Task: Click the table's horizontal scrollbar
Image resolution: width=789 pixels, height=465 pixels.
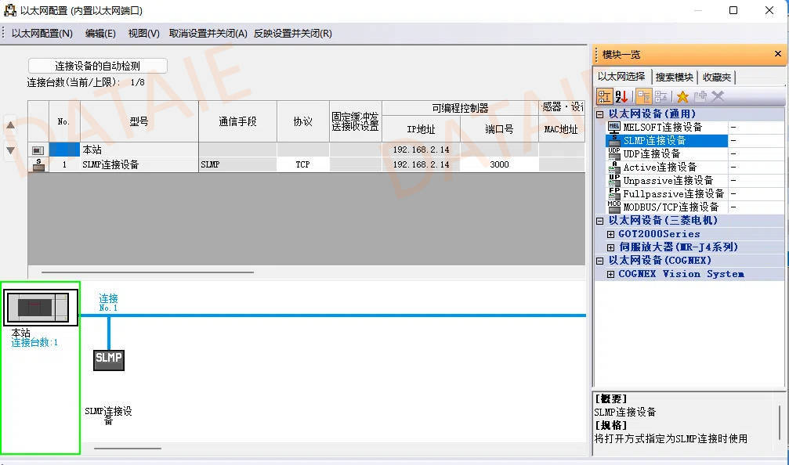Action: [x=147, y=272]
